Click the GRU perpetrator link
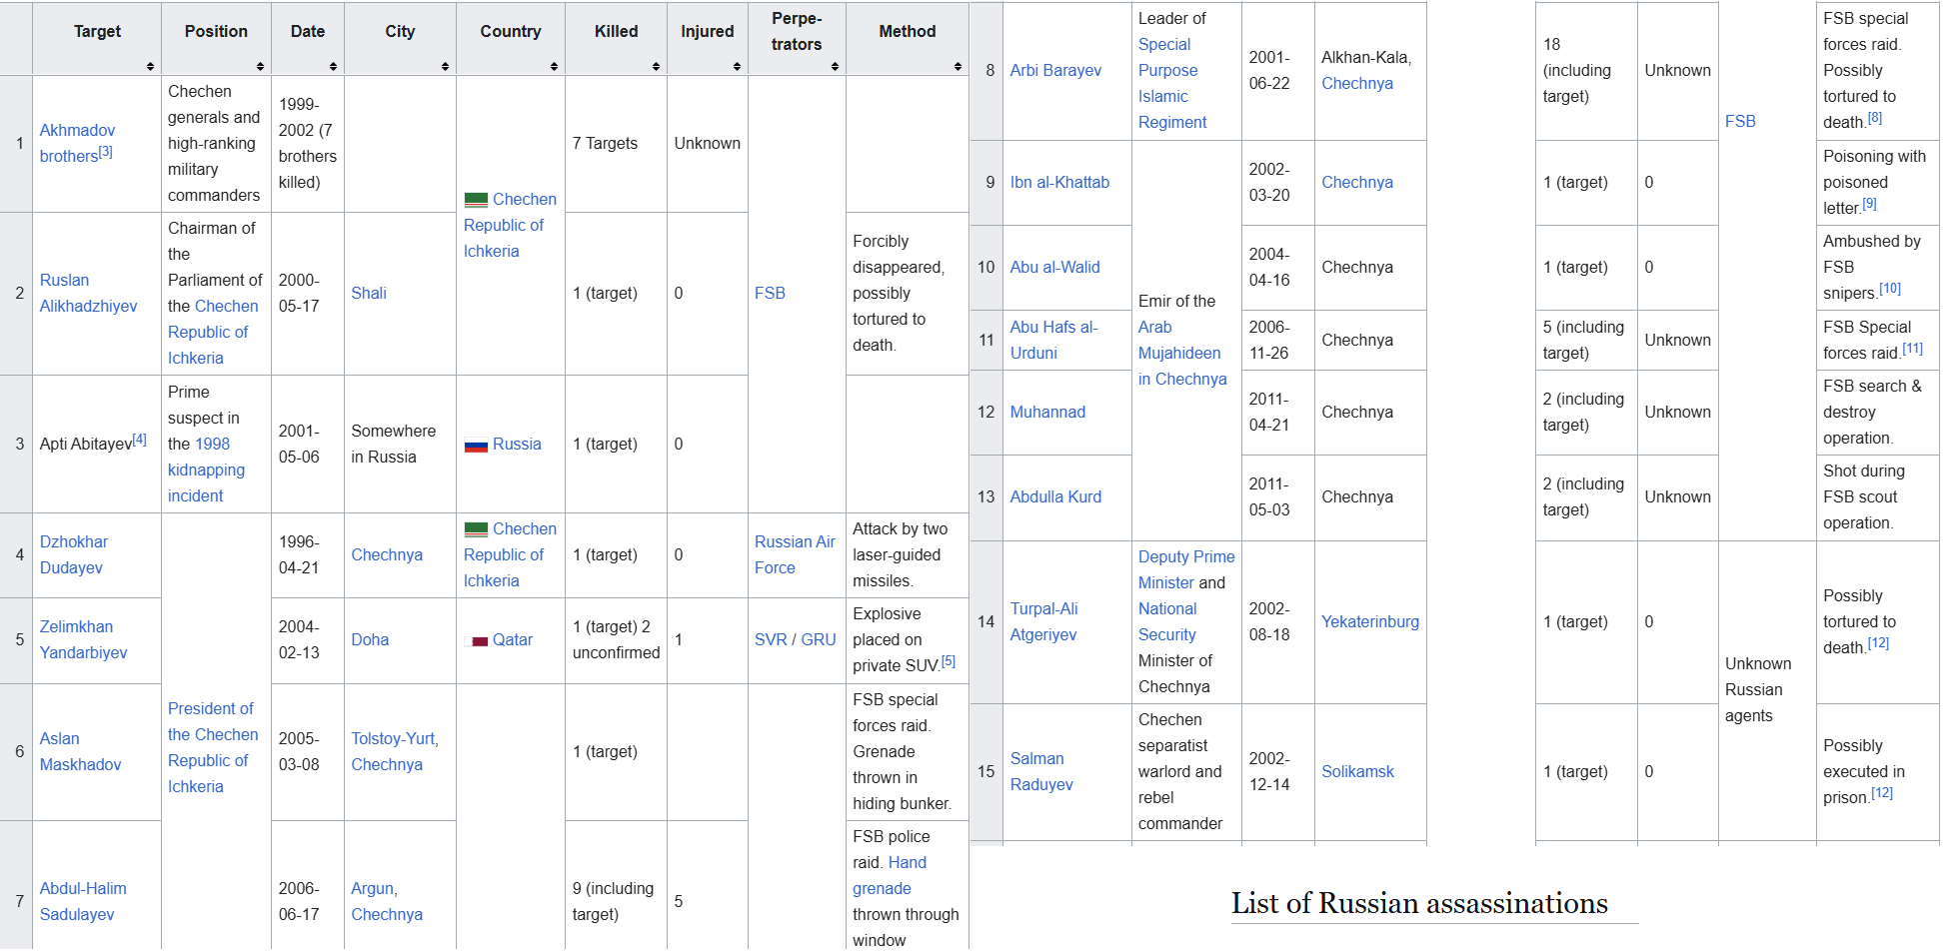The width and height of the screenshot is (1944, 951). [x=819, y=639]
